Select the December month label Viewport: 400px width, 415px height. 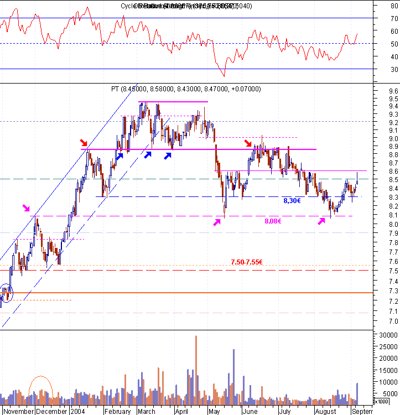coord(51,411)
